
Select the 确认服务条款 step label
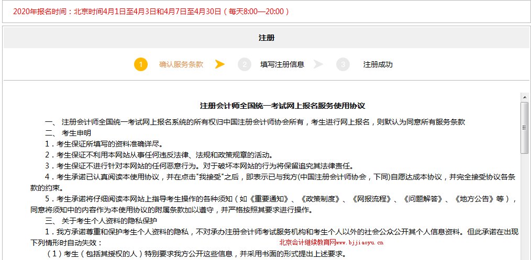pyautogui.click(x=181, y=64)
